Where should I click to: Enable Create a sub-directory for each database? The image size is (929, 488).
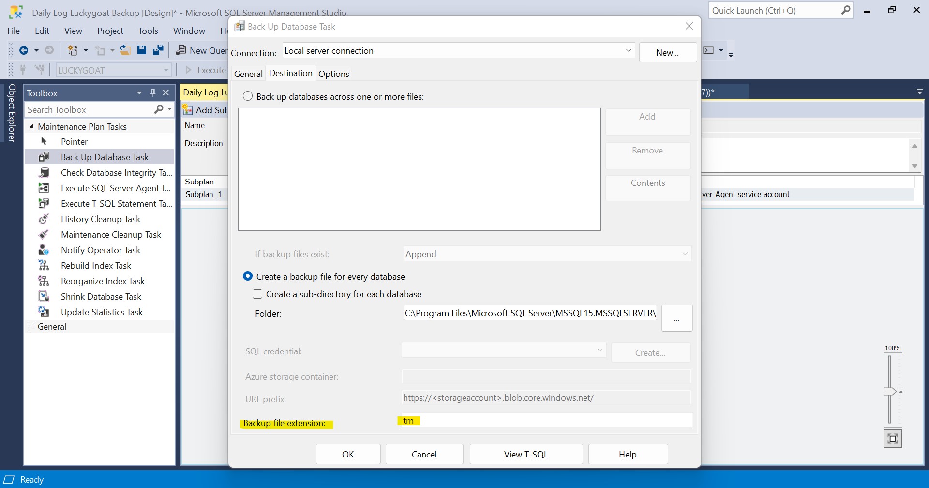point(258,294)
